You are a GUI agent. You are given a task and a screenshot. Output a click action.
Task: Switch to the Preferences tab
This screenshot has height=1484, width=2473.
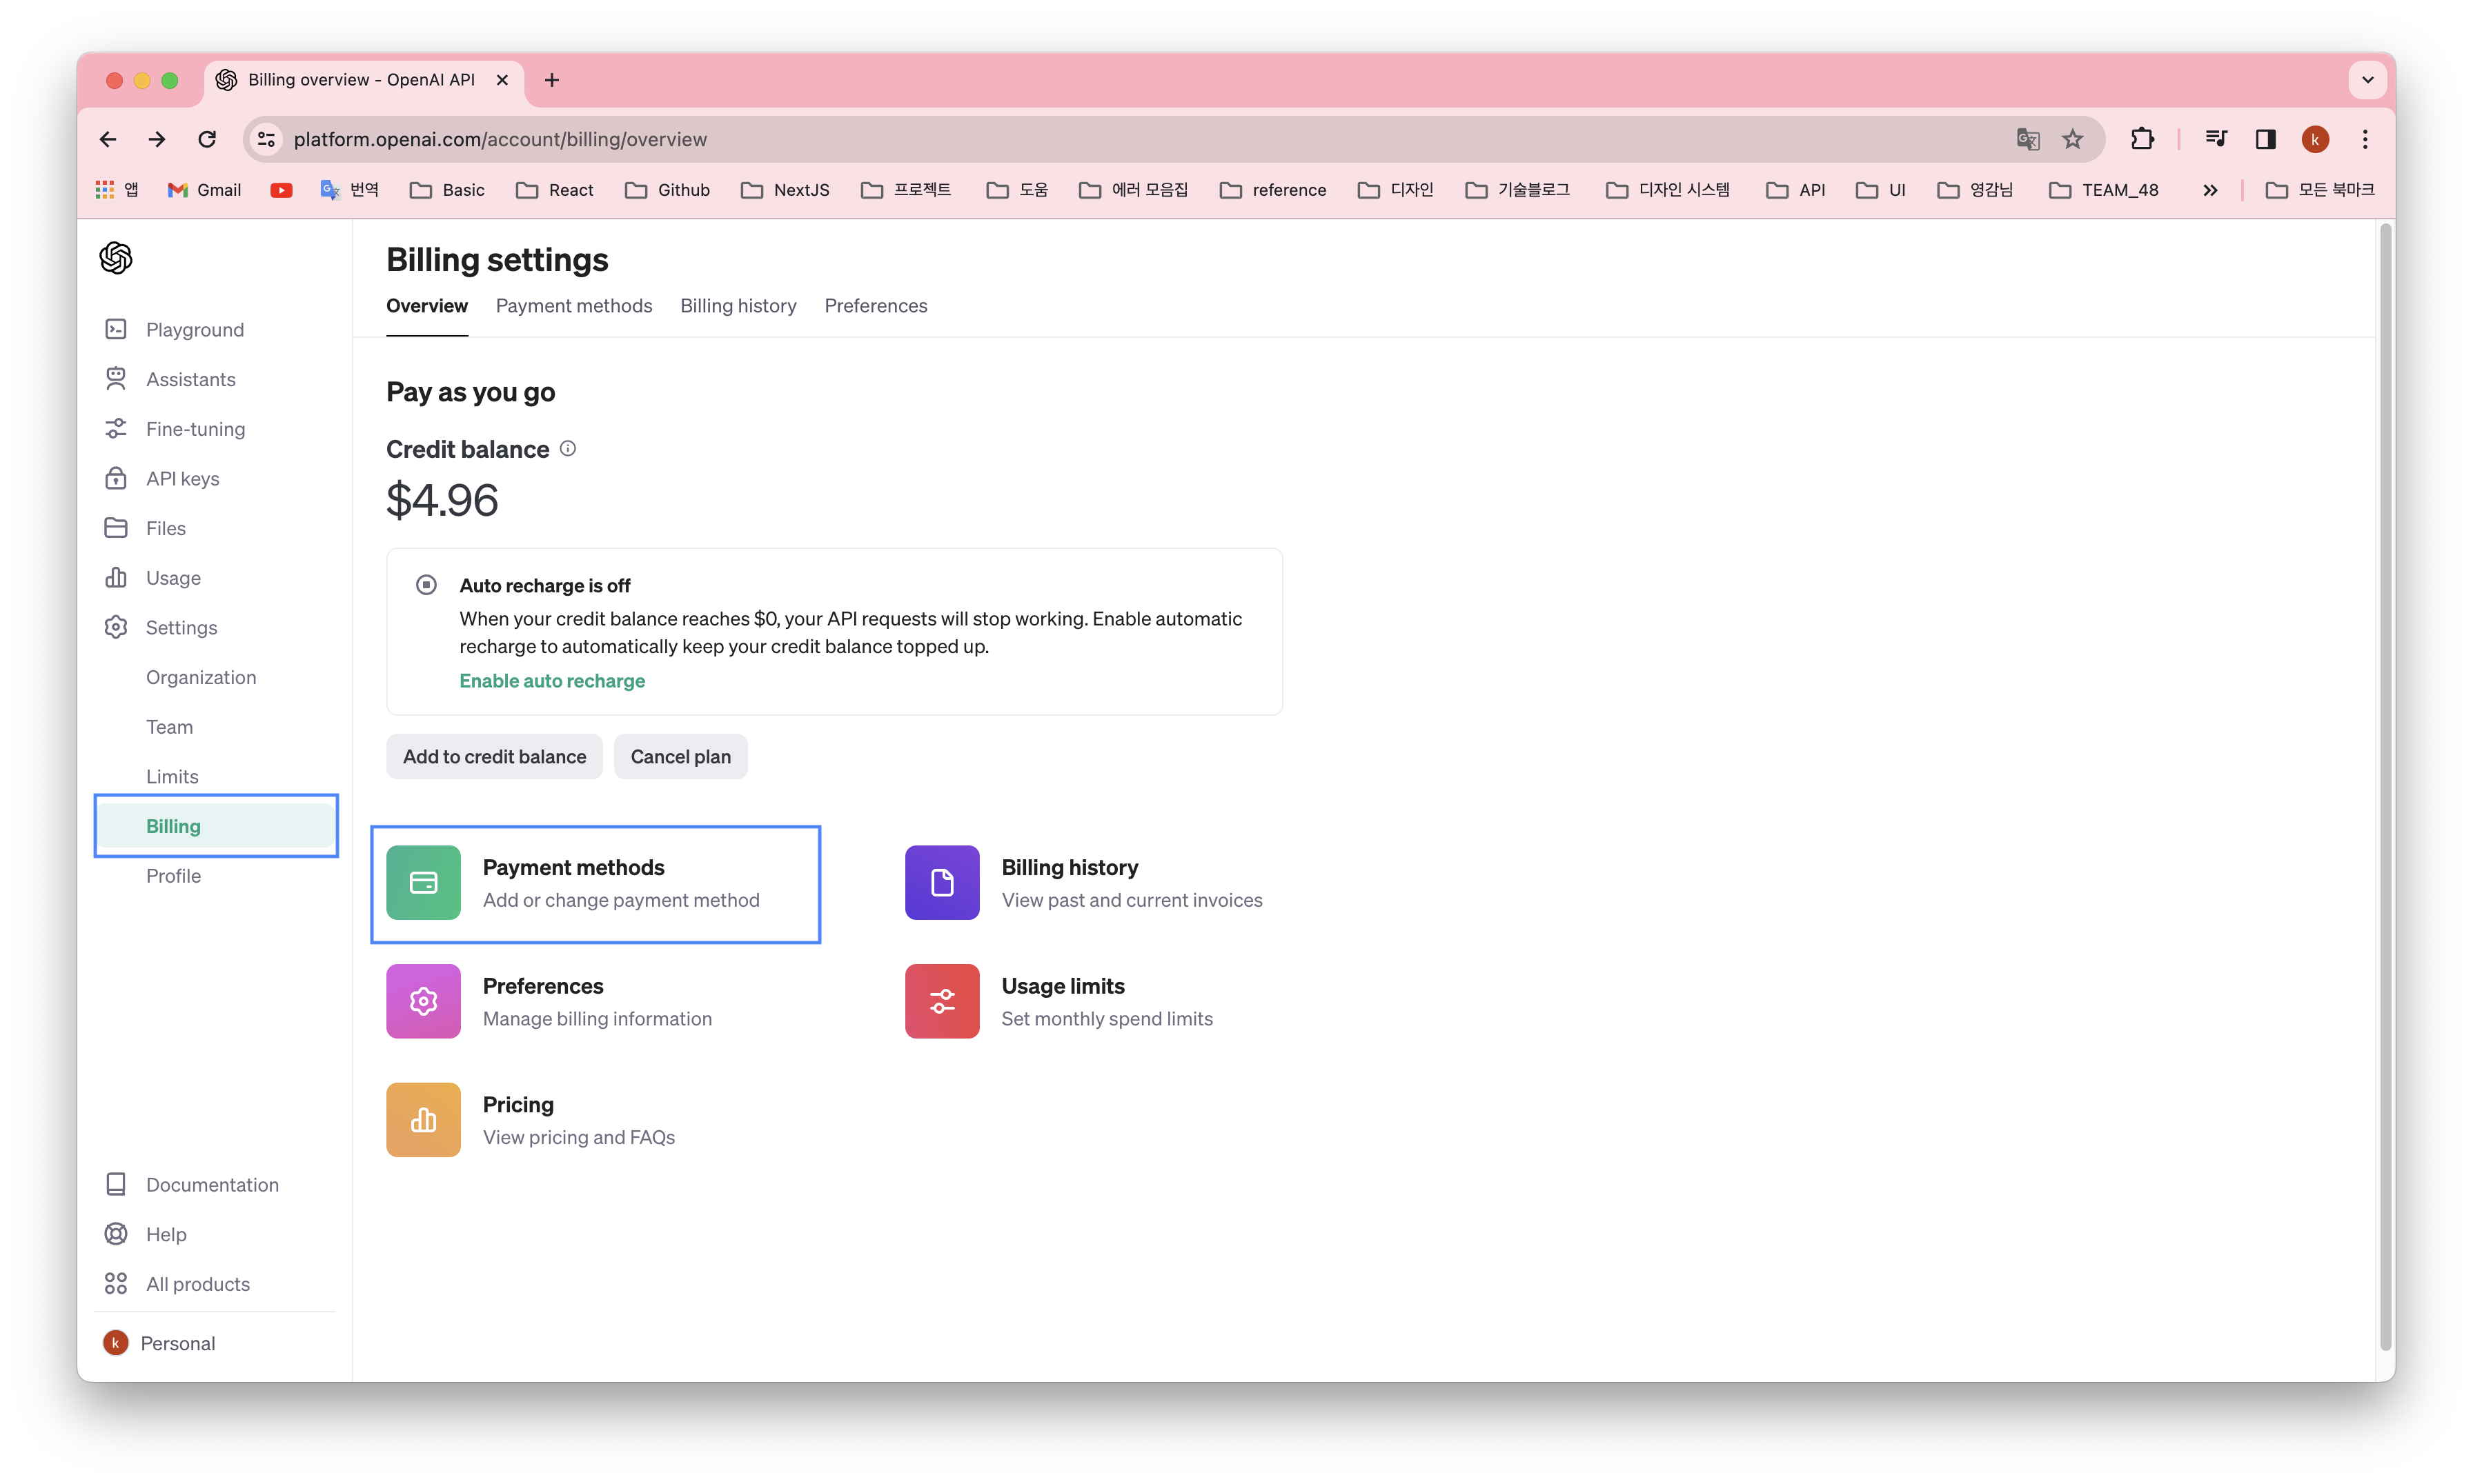(876, 306)
